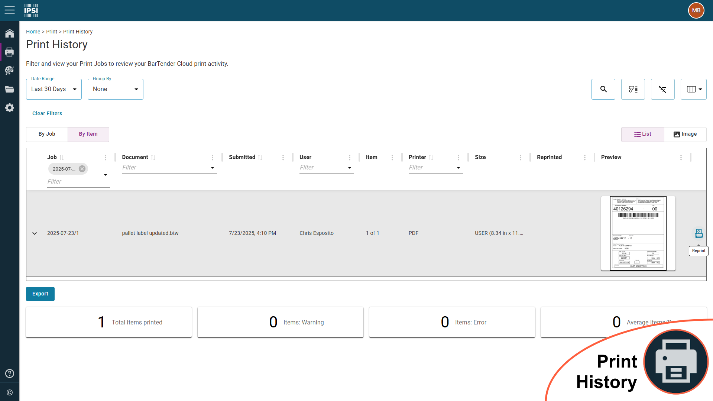Open Document column options menu
Screen dimensions: 713x401
pyautogui.click(x=213, y=158)
